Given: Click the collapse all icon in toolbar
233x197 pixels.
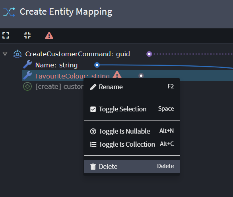Looking at the screenshot, I should tap(27, 35).
